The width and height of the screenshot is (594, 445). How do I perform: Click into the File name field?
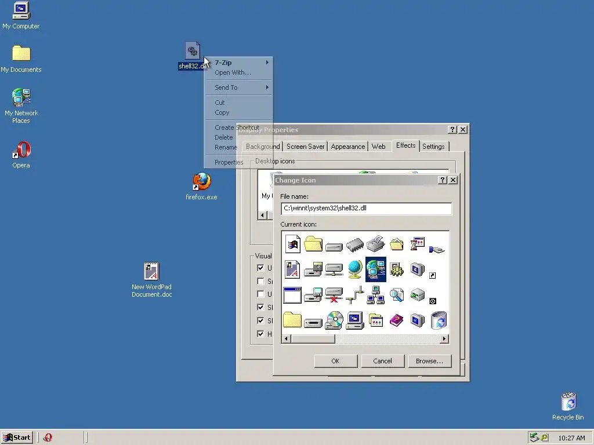[367, 209]
